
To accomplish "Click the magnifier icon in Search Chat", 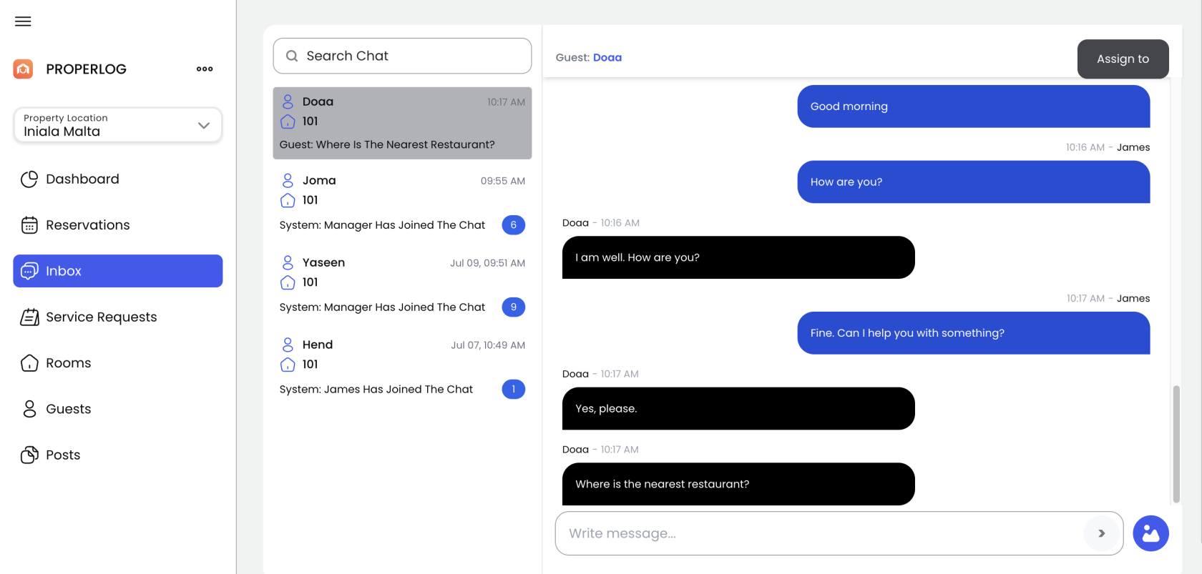I will (292, 56).
